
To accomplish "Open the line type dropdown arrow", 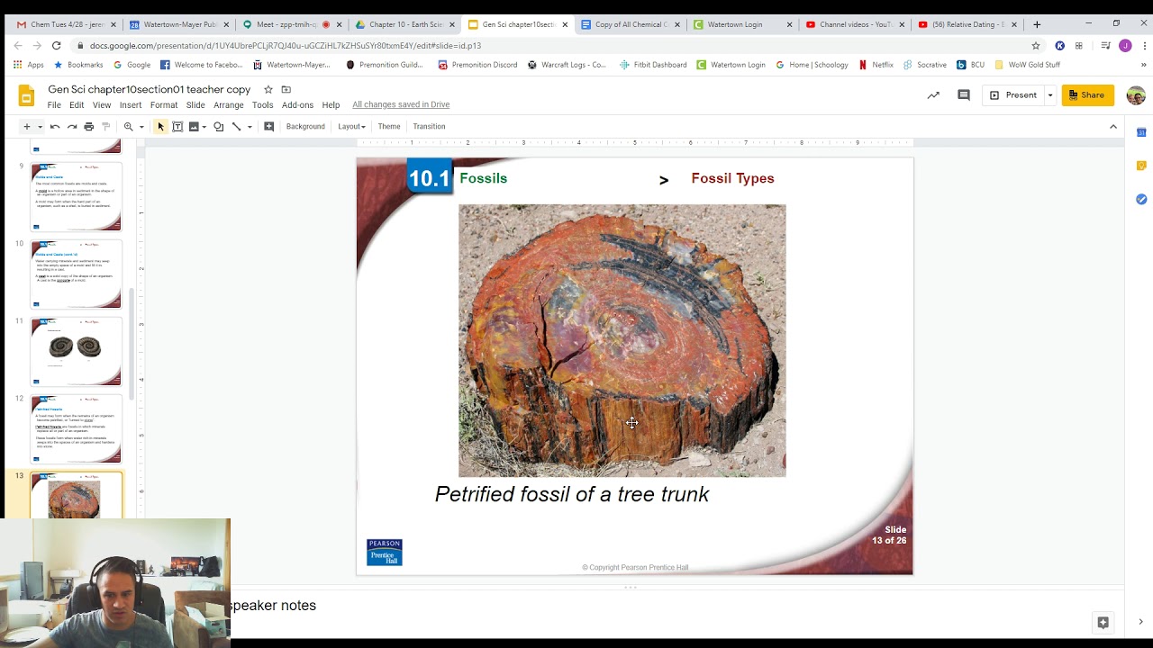I will coord(250,127).
